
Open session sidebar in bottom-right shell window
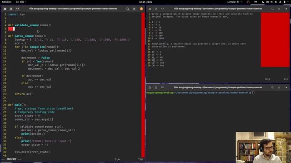pos(150,87)
